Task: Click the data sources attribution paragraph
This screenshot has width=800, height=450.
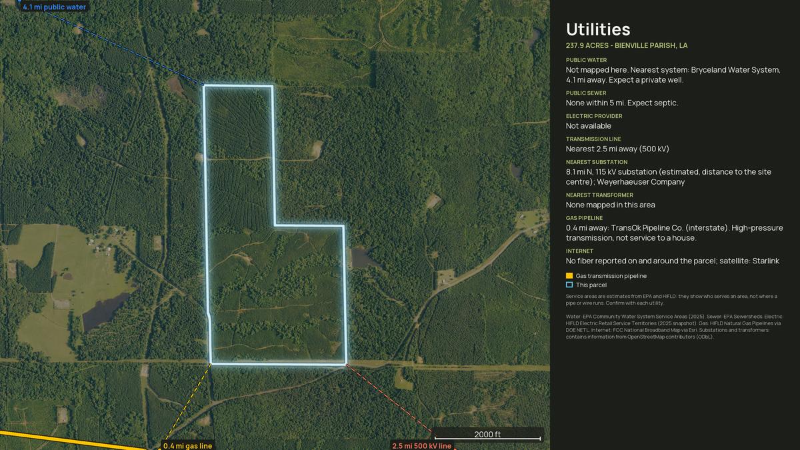Action: pos(673,327)
